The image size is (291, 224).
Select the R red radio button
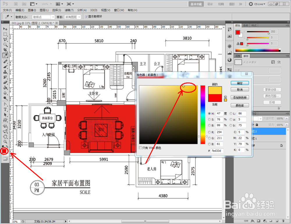click(x=209, y=132)
